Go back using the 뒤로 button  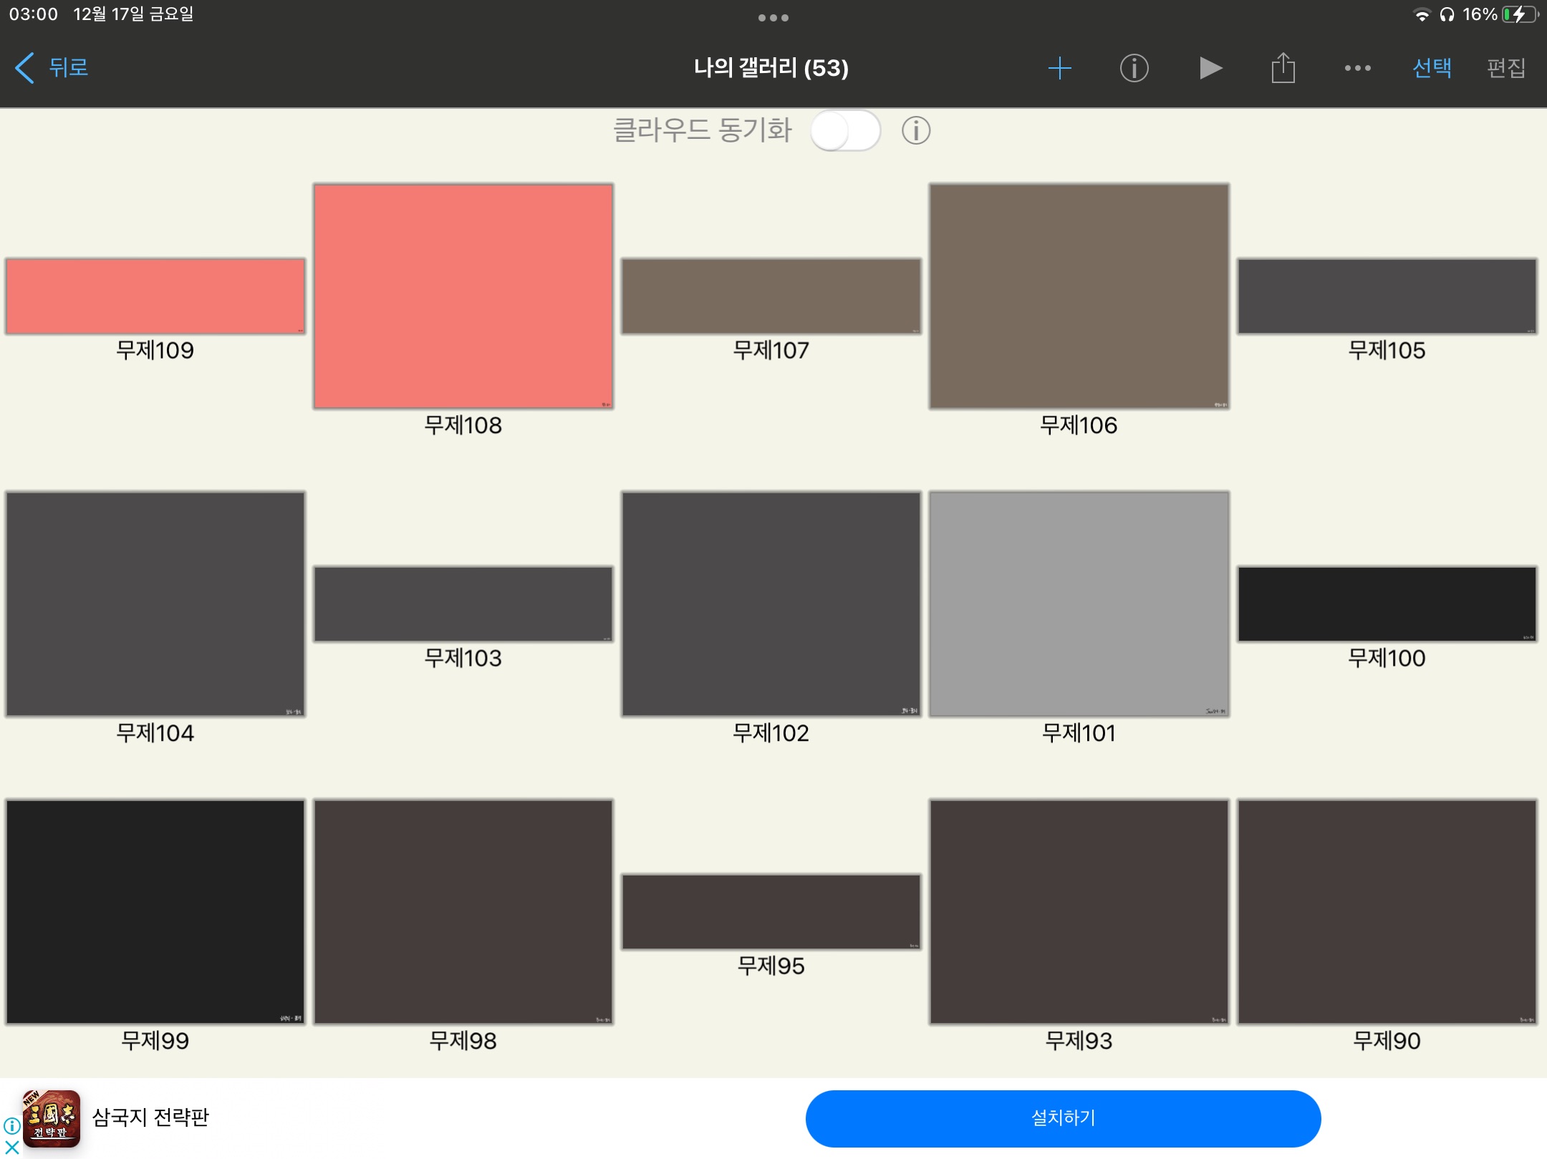pos(52,68)
